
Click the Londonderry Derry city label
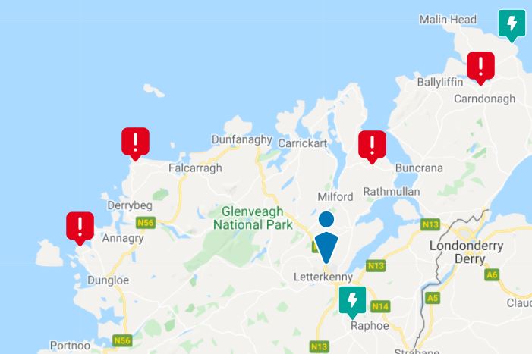point(467,252)
